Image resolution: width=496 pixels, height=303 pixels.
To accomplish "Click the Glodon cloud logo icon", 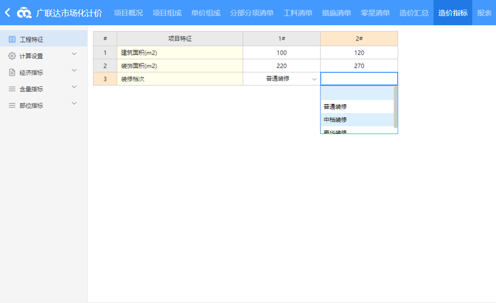I will (x=24, y=13).
